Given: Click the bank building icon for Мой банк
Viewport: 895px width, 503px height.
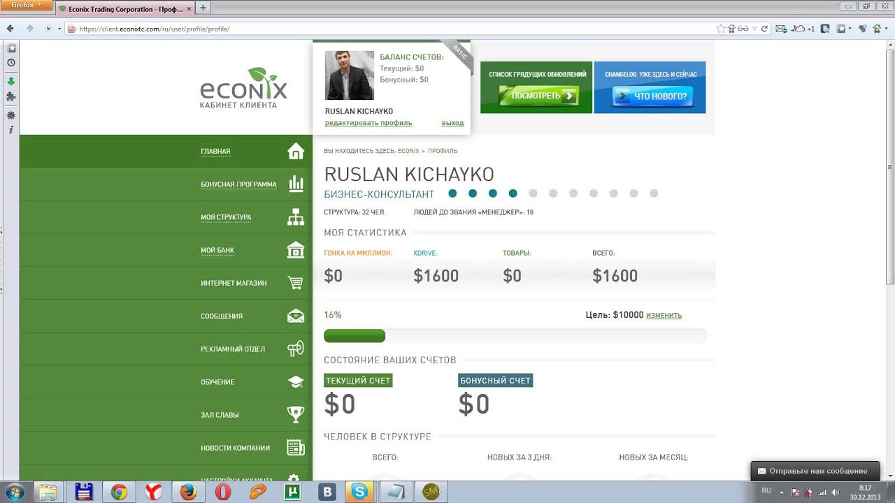Looking at the screenshot, I should point(296,249).
